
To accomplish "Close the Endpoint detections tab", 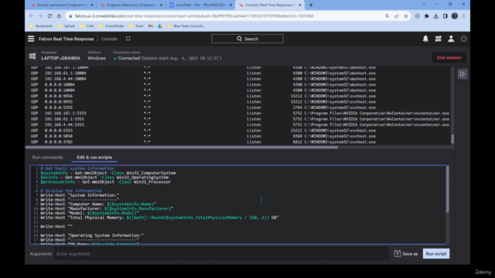I will (x=162, y=5).
